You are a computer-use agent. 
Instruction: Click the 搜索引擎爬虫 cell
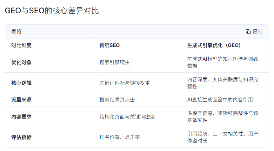pyautogui.click(x=114, y=62)
